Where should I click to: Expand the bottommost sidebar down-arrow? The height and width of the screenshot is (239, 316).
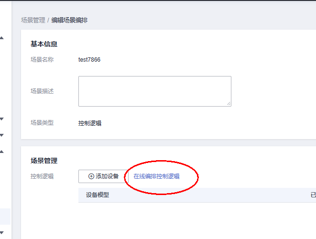coord(2,233)
